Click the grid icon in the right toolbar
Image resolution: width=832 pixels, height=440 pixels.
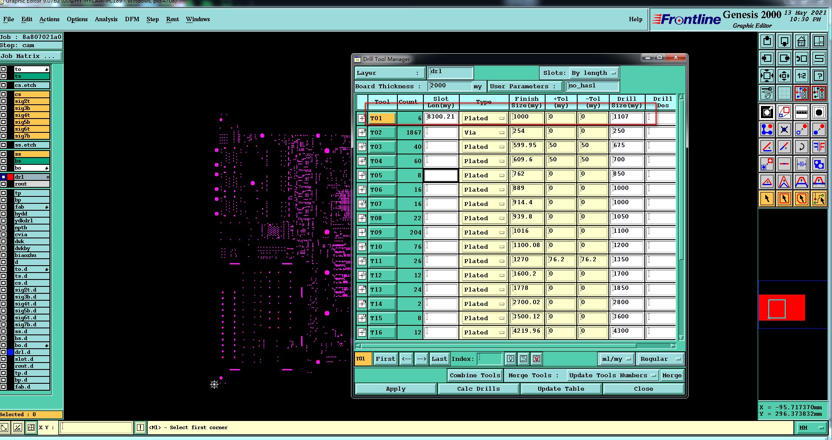pos(784,93)
